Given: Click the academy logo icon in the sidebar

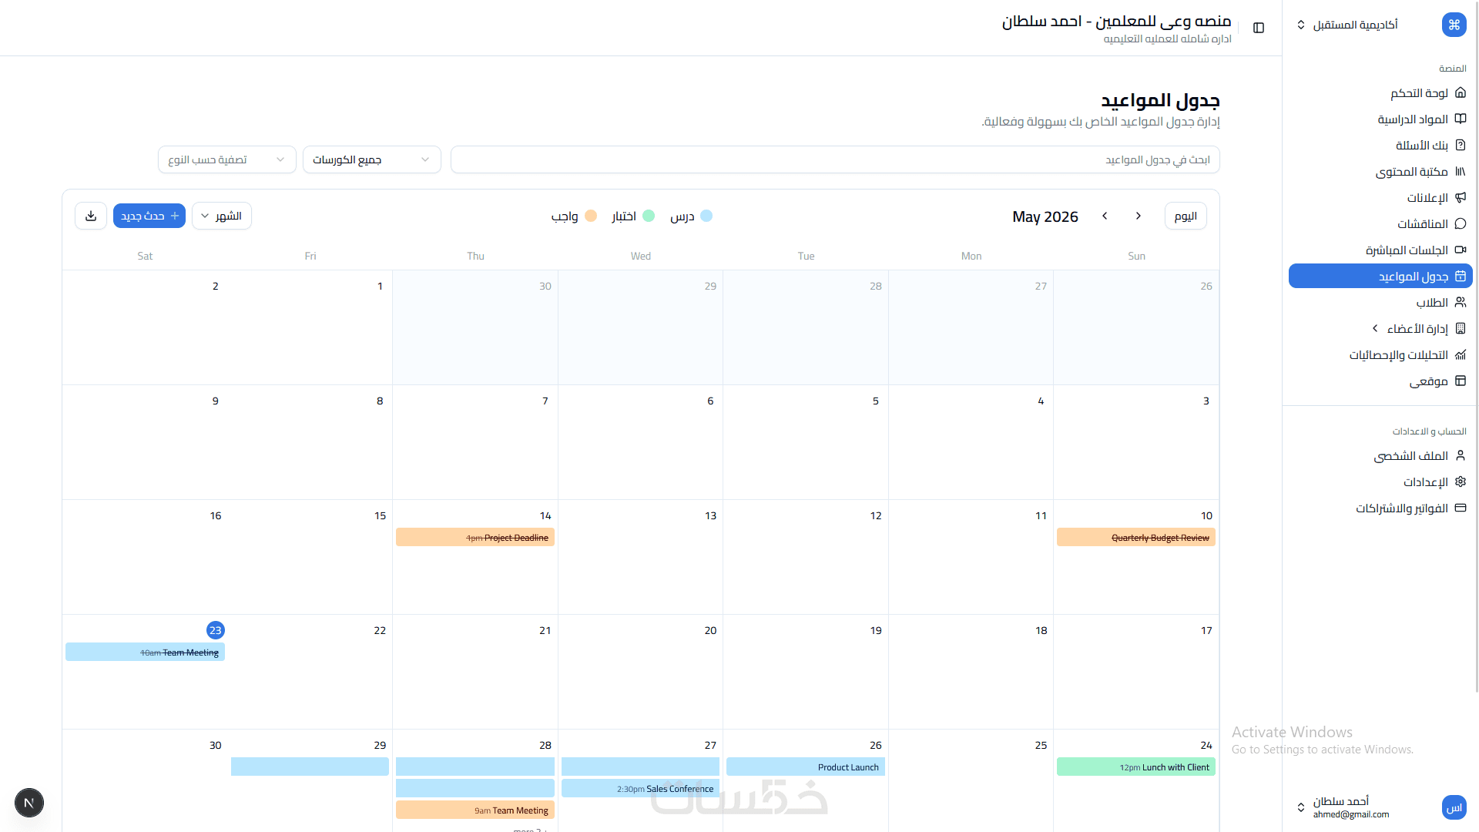Looking at the screenshot, I should [x=1454, y=25].
